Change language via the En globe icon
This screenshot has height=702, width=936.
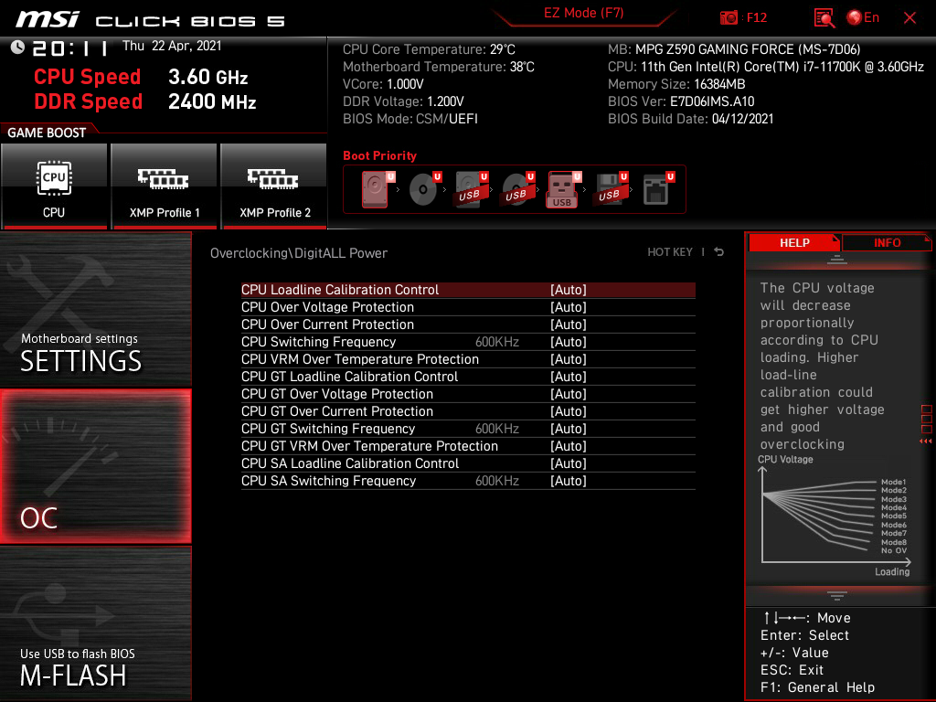(x=863, y=18)
